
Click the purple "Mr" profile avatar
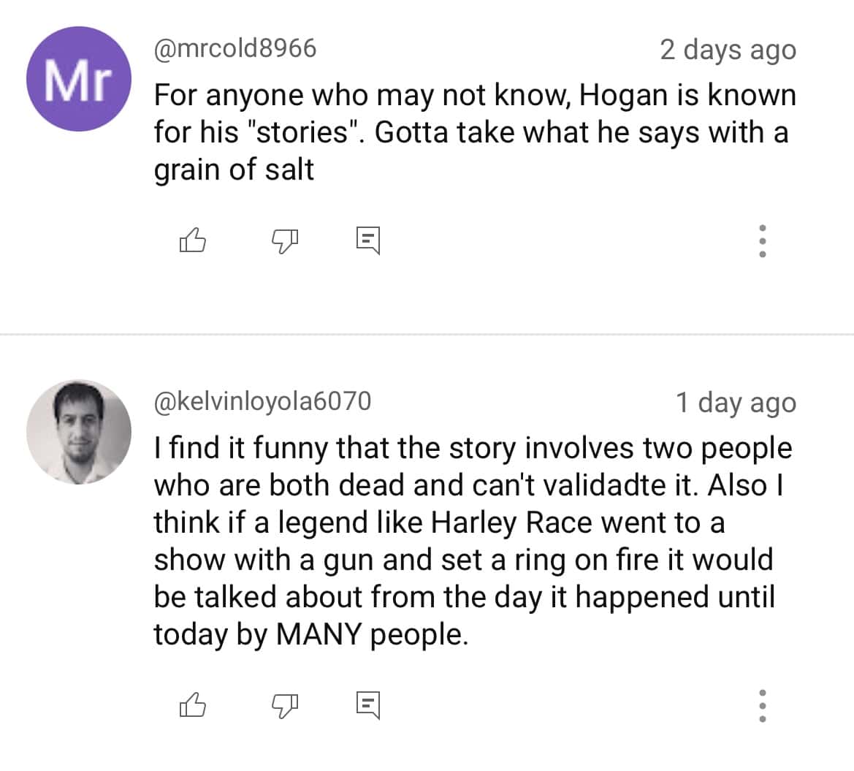click(x=79, y=79)
